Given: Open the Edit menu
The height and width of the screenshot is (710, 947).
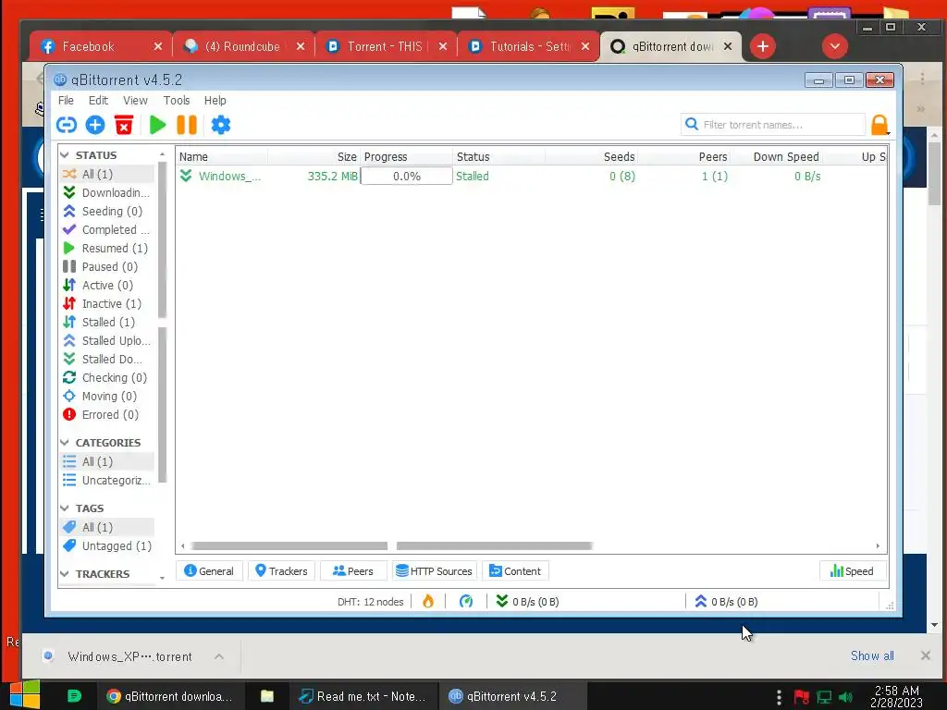Looking at the screenshot, I should coord(98,100).
